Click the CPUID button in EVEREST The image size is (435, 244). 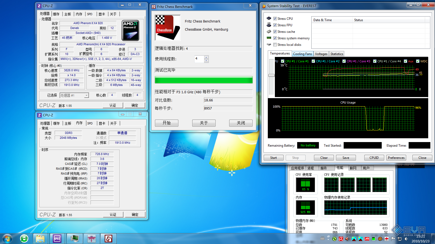(374, 158)
